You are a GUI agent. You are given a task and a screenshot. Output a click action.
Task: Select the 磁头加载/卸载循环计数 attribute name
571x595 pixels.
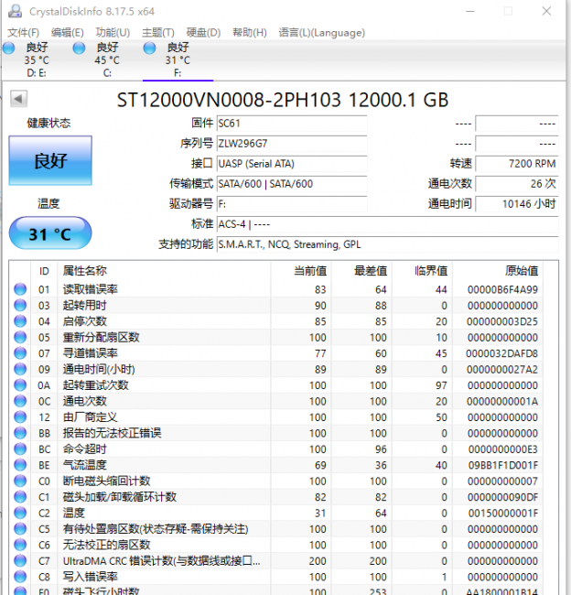pyautogui.click(x=120, y=497)
